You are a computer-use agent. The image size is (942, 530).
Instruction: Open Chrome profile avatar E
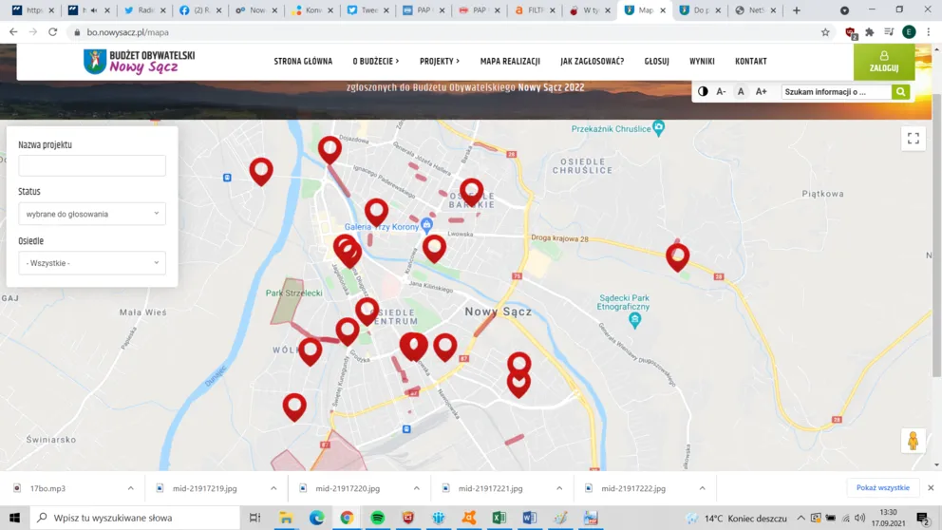pyautogui.click(x=909, y=32)
